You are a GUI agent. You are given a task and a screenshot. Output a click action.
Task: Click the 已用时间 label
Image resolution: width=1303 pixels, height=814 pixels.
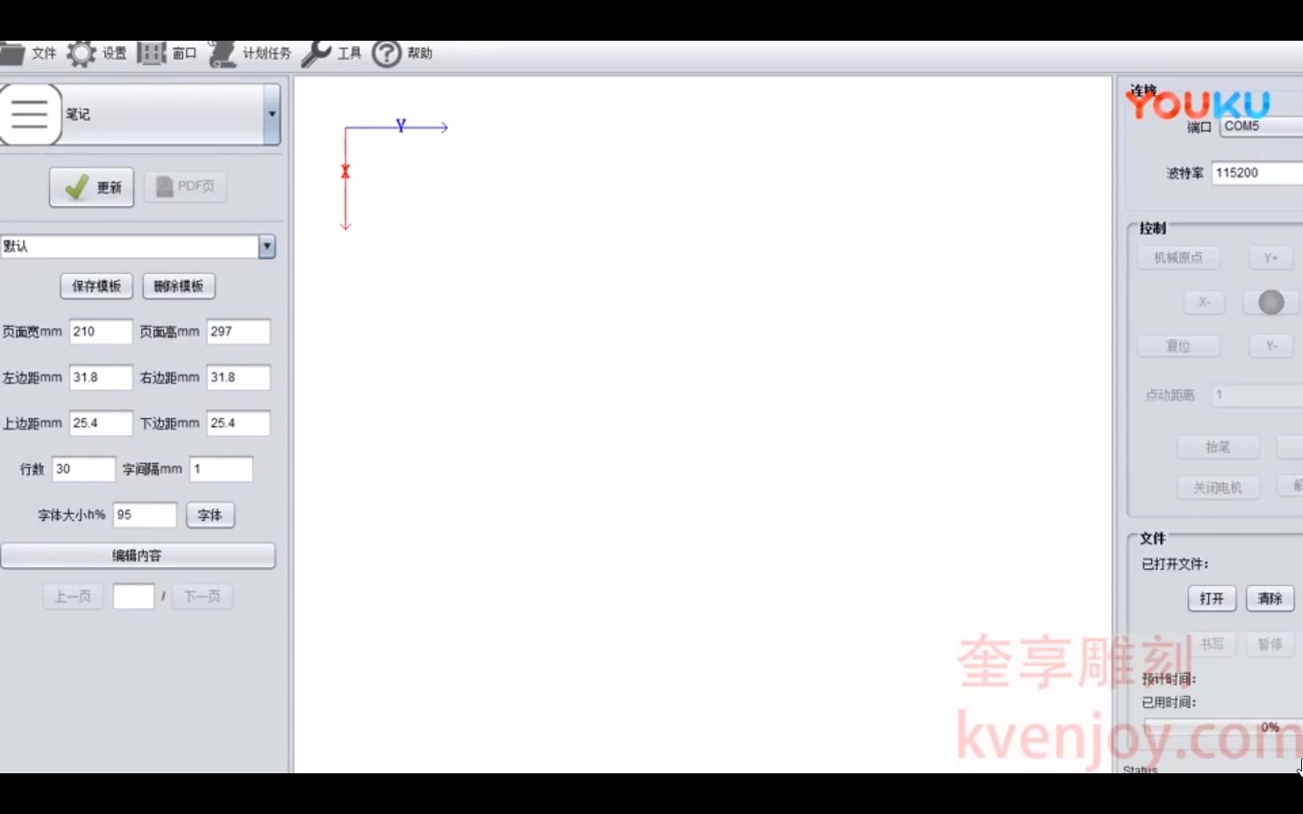tap(1168, 703)
